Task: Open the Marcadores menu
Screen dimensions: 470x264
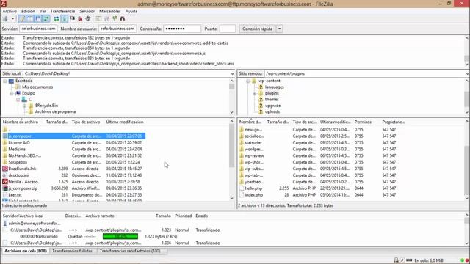Action: (x=109, y=11)
